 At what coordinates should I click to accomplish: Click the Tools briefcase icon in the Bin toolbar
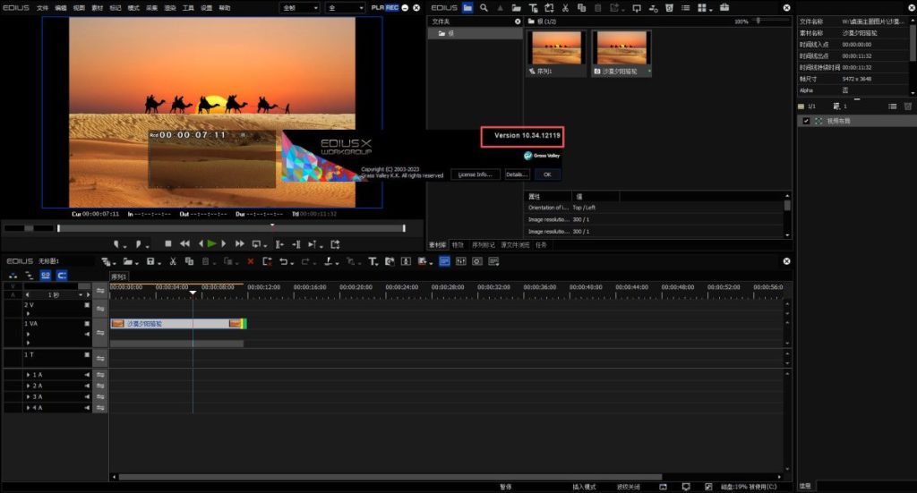click(724, 7)
